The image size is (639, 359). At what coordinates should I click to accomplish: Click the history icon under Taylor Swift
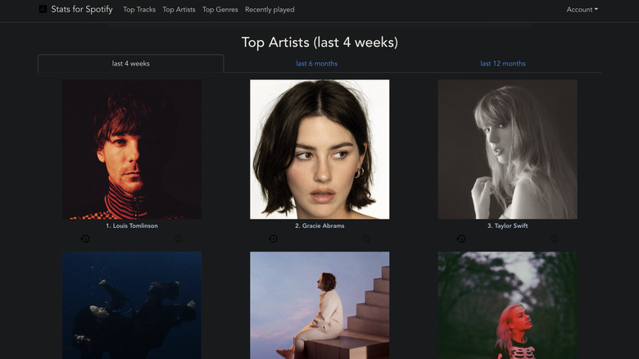click(461, 239)
